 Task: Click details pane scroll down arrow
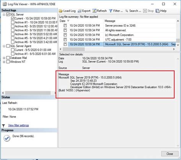pos(178,146)
